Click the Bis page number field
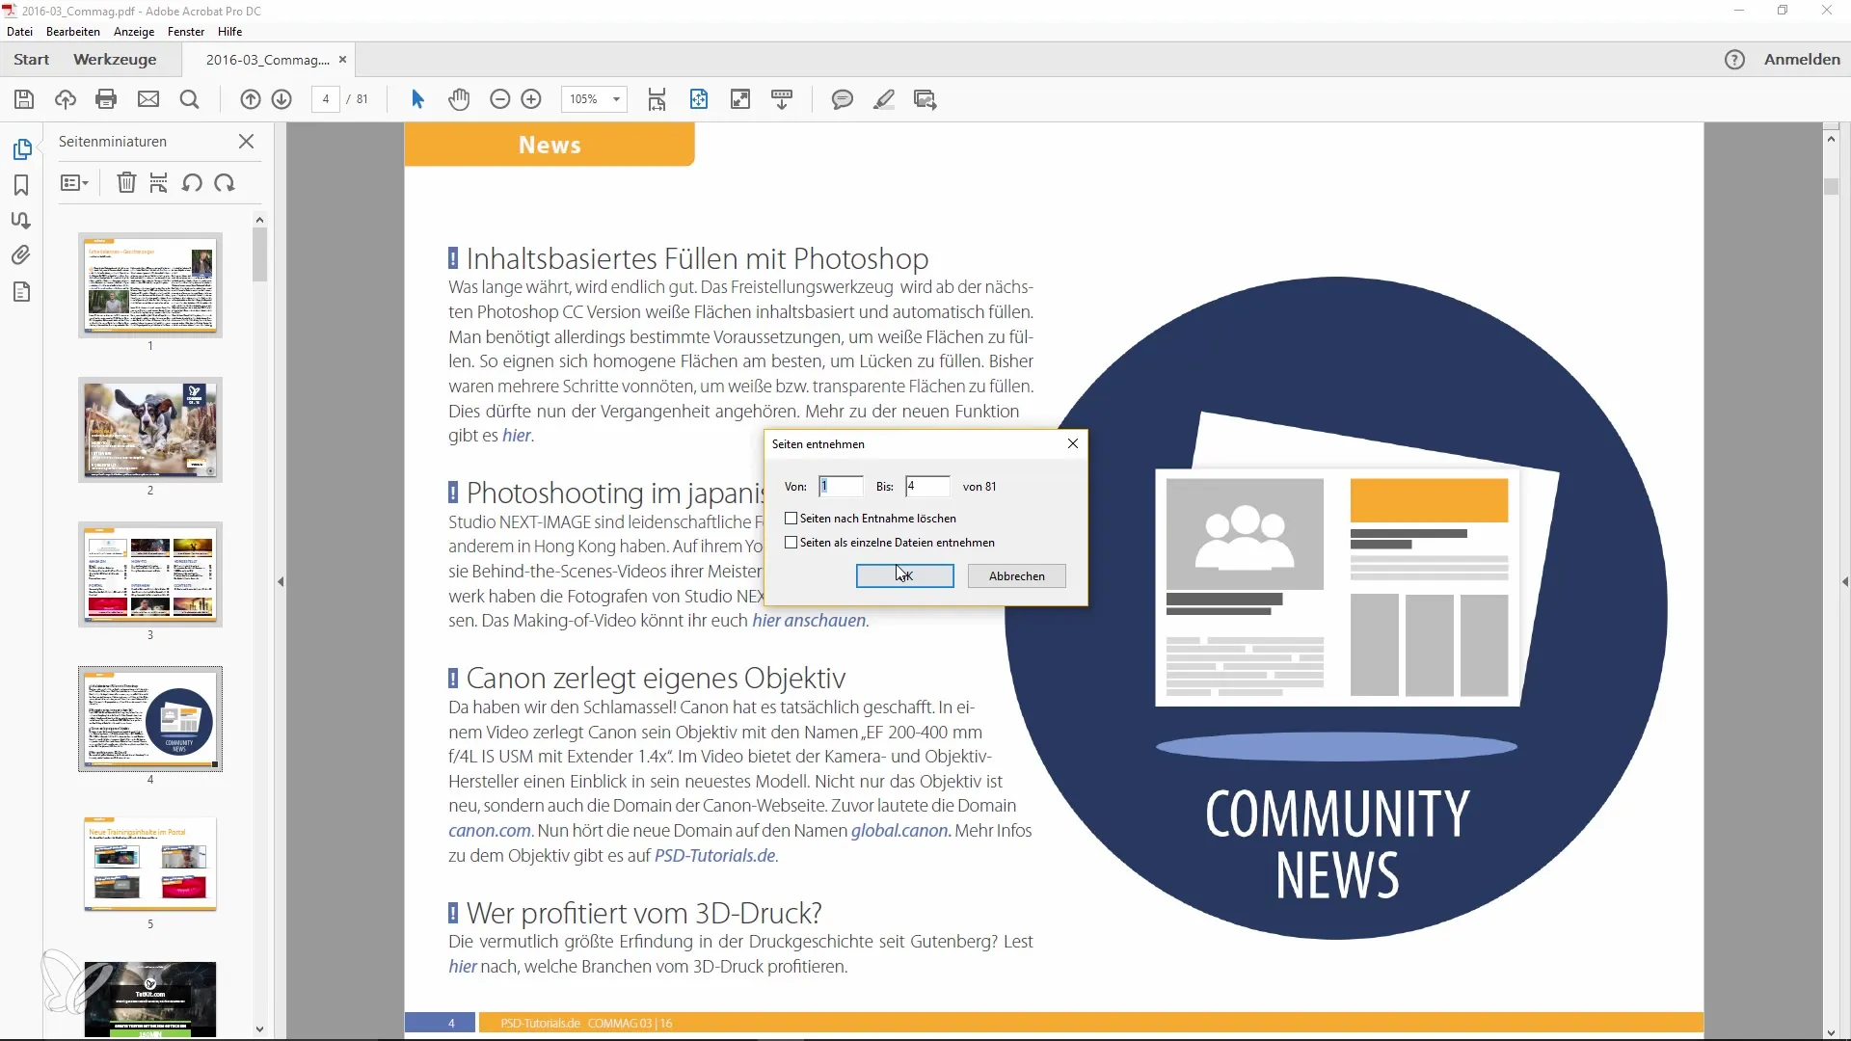 (927, 487)
